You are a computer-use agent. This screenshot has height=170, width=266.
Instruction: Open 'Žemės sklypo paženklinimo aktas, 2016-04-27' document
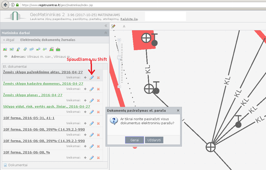coord(43,72)
